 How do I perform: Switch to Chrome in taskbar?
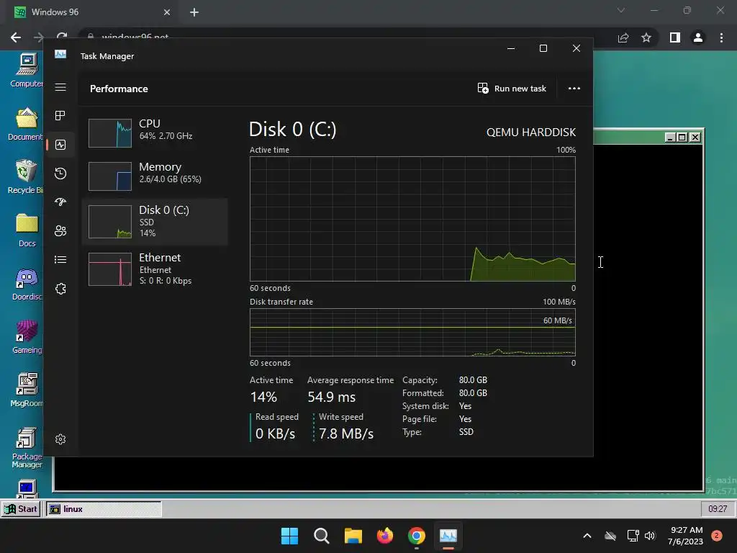click(x=417, y=536)
